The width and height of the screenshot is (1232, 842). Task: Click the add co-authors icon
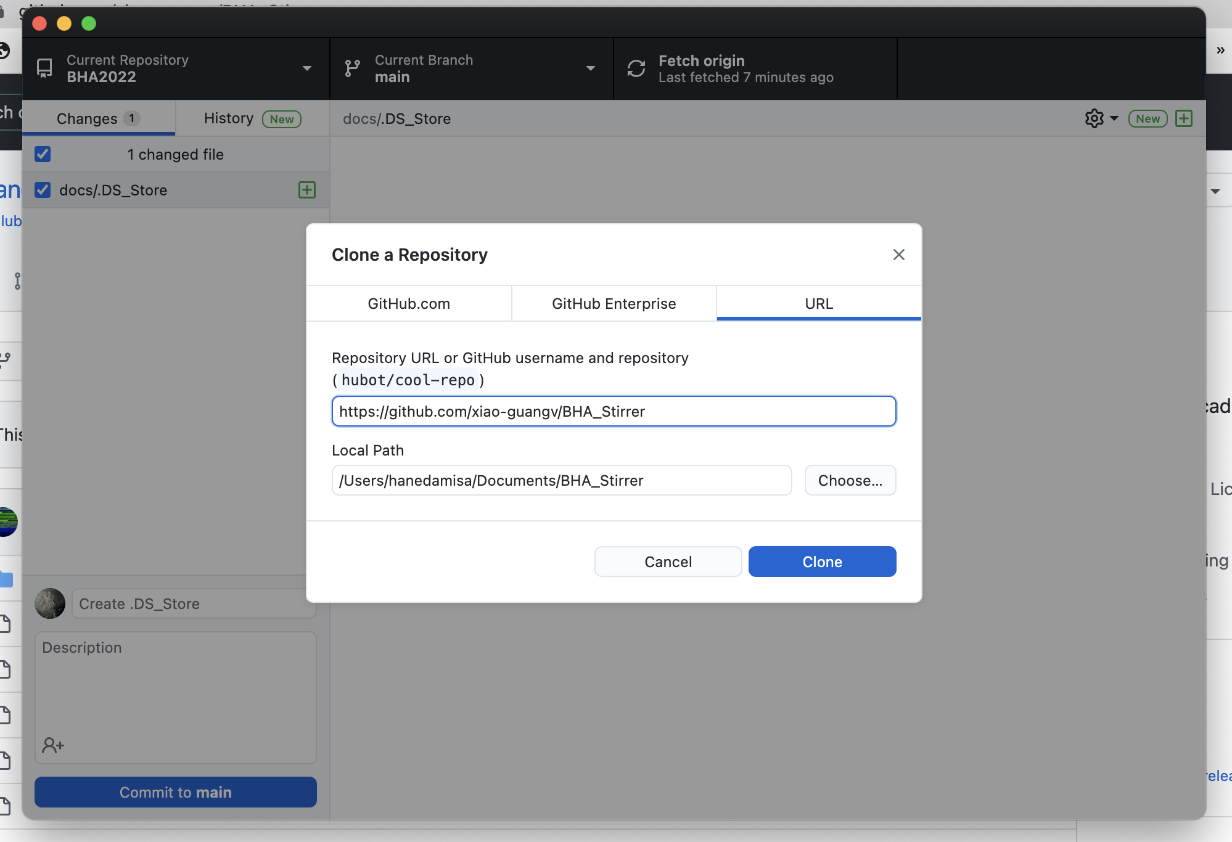pyautogui.click(x=53, y=745)
